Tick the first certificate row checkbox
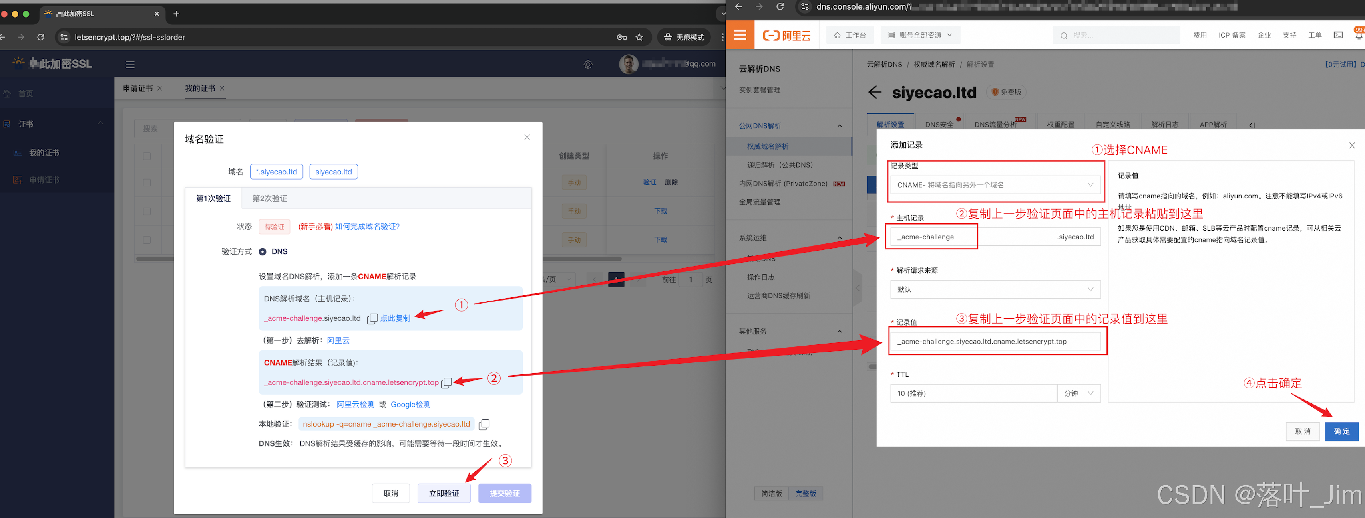Viewport: 1365px width, 518px height. [x=147, y=182]
